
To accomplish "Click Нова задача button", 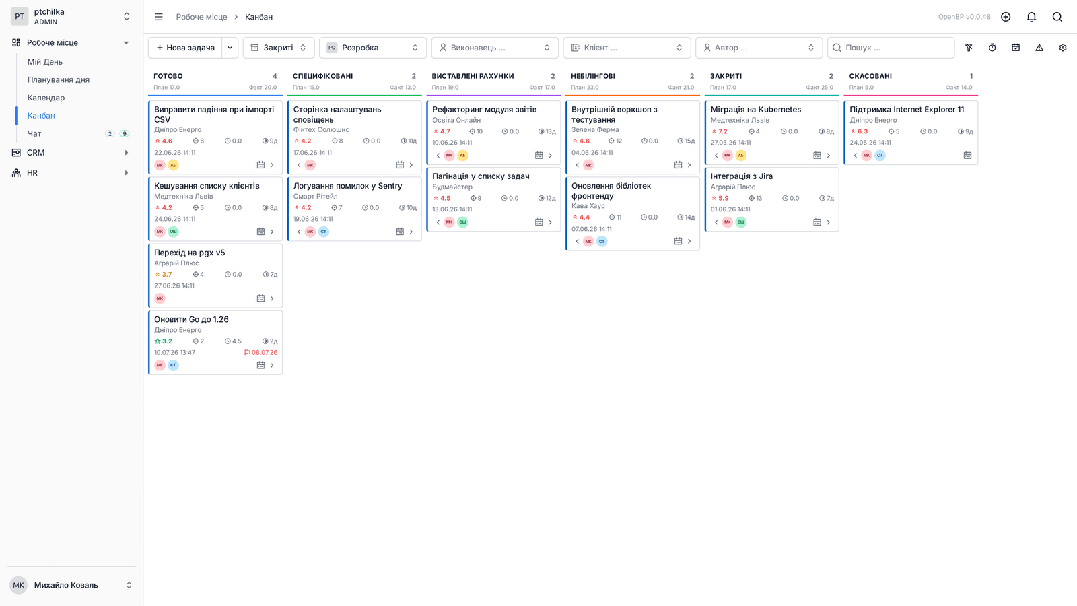I will (x=186, y=48).
